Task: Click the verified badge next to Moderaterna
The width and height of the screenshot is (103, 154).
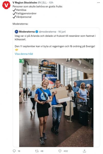Action: tap(37, 32)
